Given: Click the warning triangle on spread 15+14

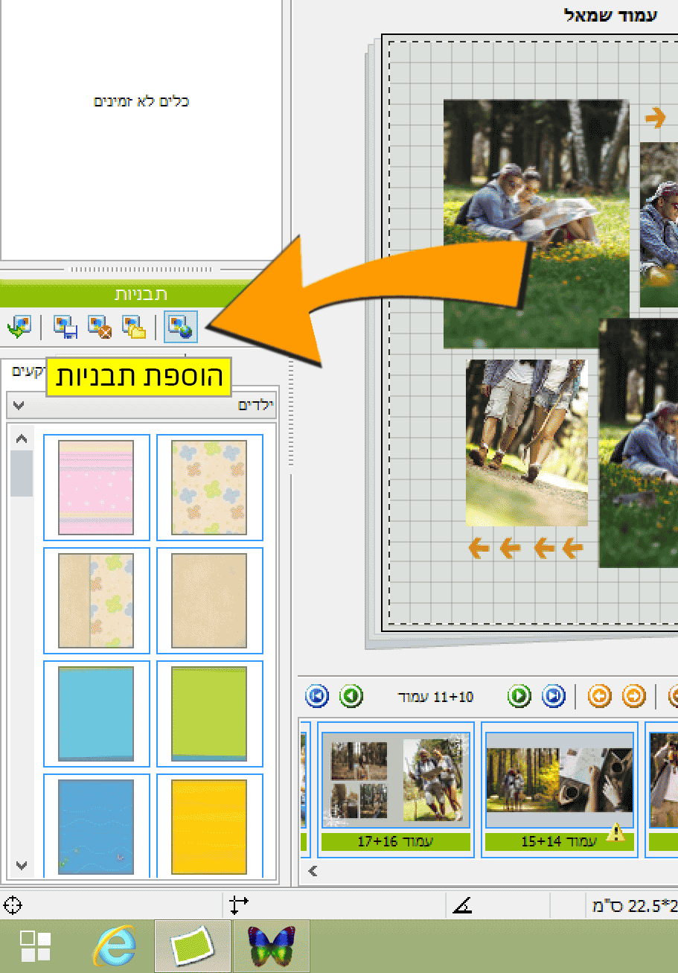Looking at the screenshot, I should (x=615, y=832).
